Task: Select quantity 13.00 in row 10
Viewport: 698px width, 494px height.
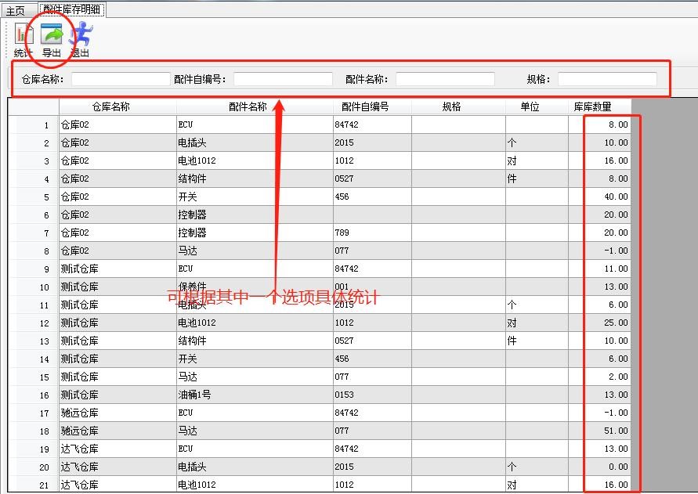Action: [599, 287]
